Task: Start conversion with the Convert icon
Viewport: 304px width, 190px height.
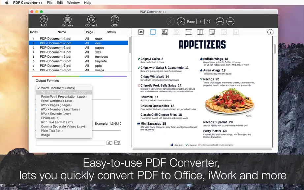Action: click(x=91, y=19)
